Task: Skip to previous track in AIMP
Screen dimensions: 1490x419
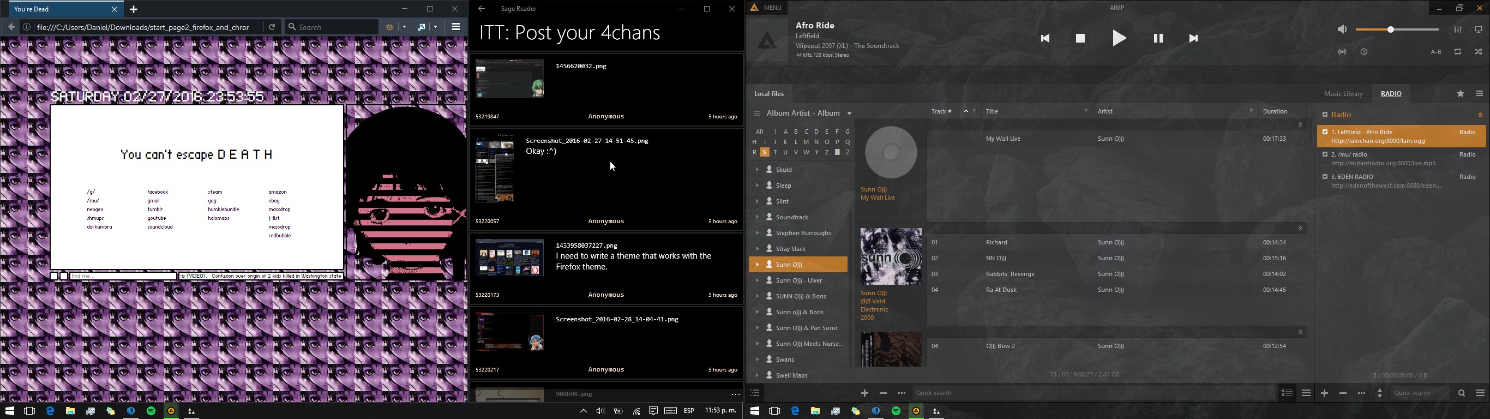Action: (1045, 39)
